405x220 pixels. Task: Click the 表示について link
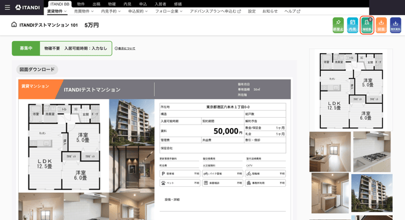click(126, 48)
